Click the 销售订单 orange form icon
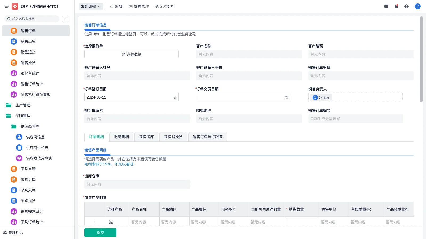The width and height of the screenshot is (426, 239). (x=14, y=31)
